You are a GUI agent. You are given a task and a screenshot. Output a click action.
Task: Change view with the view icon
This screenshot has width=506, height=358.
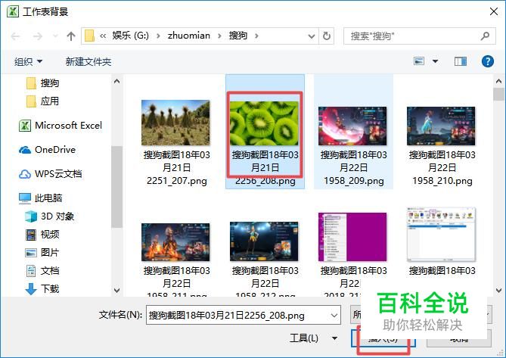pyautogui.click(x=419, y=61)
